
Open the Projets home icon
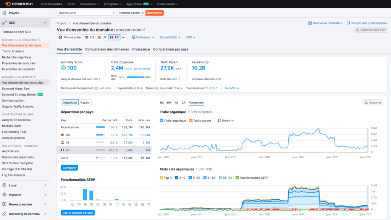point(4,13)
